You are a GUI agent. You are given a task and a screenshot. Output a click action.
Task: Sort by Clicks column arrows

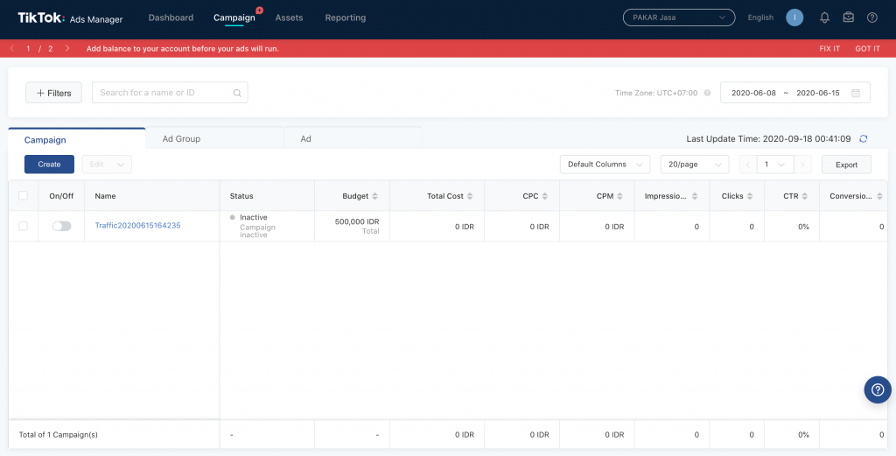(x=749, y=196)
